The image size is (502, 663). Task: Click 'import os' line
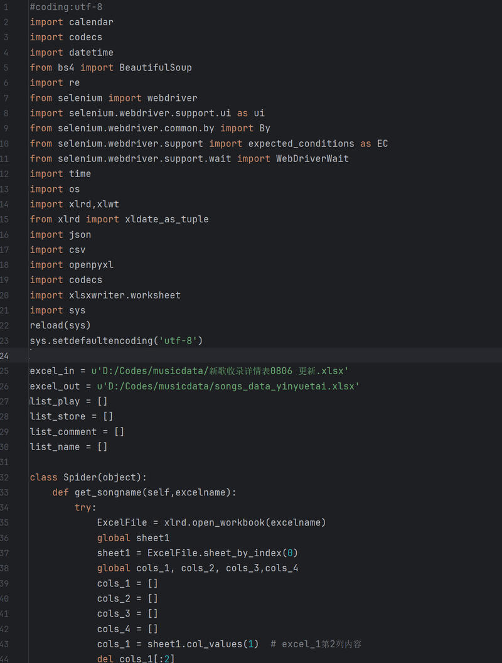pyautogui.click(x=55, y=189)
